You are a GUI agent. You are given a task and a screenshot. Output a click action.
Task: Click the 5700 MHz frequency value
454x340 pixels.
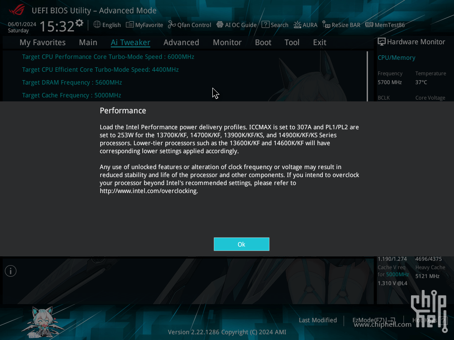[389, 82]
